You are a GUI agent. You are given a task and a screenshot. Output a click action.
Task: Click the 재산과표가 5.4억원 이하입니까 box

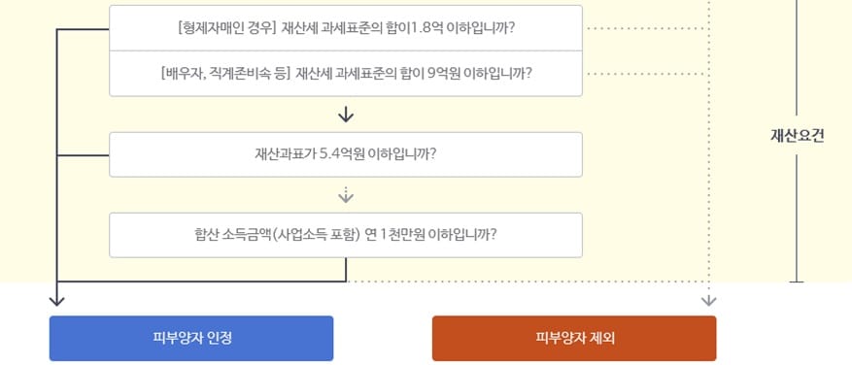346,154
